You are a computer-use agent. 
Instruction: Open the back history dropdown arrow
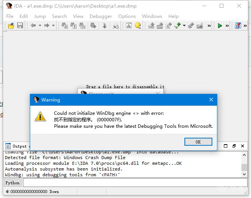coord(40,26)
